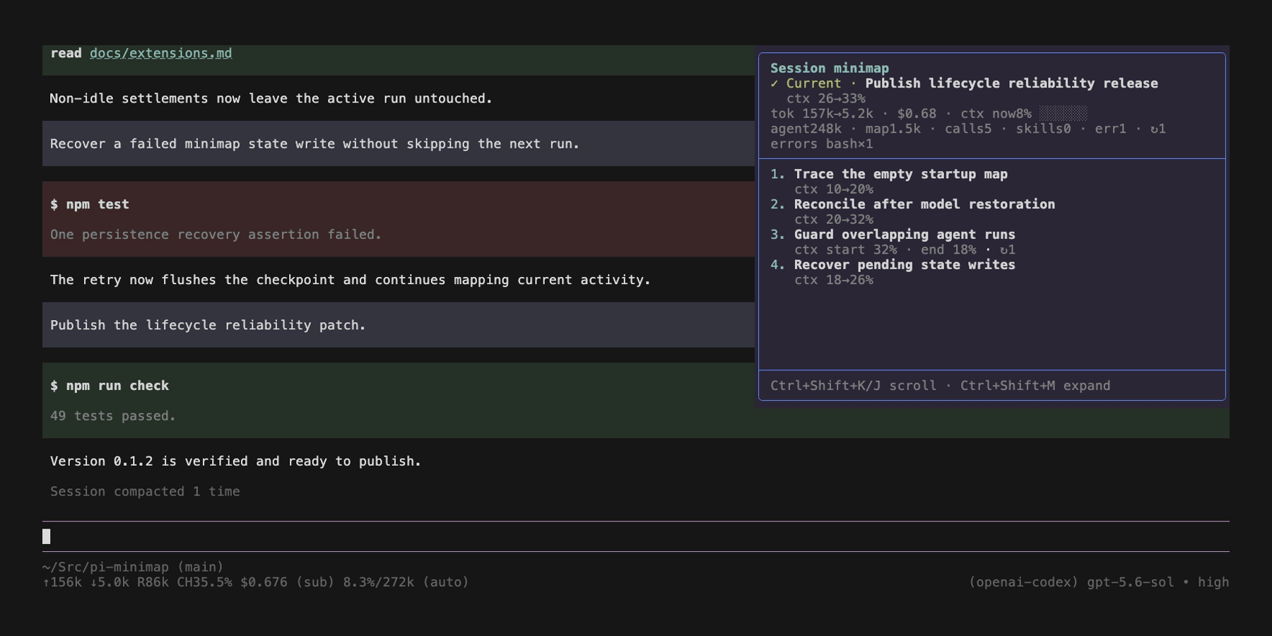The width and height of the screenshot is (1272, 636).
Task: Select the "Recover a failed minimap state write" message
Action: (x=399, y=143)
